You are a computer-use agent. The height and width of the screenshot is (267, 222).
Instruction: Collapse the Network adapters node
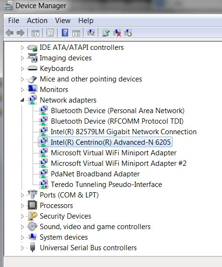(x=22, y=100)
